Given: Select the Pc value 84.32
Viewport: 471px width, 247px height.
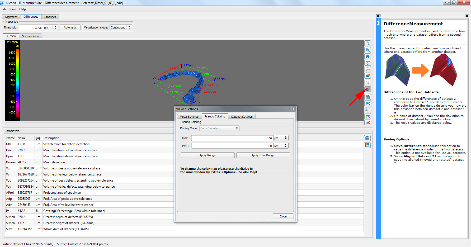Looking at the screenshot, I should (x=21, y=211).
